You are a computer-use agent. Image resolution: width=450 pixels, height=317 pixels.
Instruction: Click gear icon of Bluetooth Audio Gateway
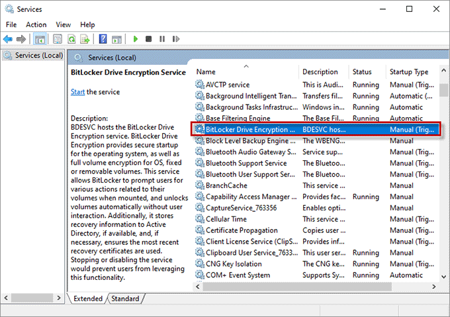(200, 152)
